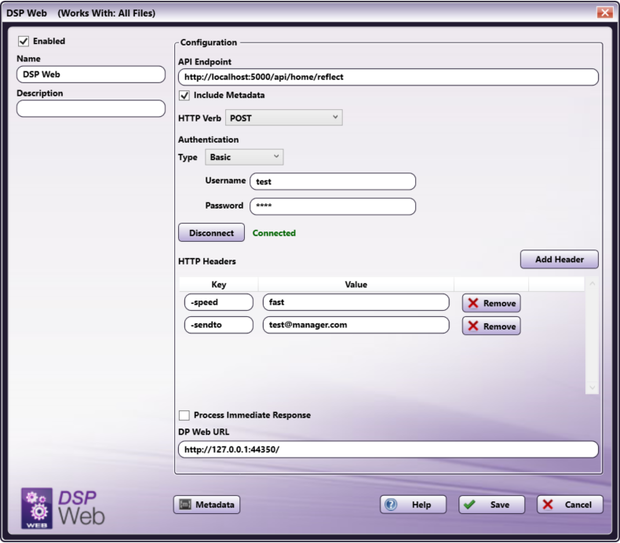The width and height of the screenshot is (620, 543).
Task: Open the HTTP Verb dropdown
Action: click(283, 118)
